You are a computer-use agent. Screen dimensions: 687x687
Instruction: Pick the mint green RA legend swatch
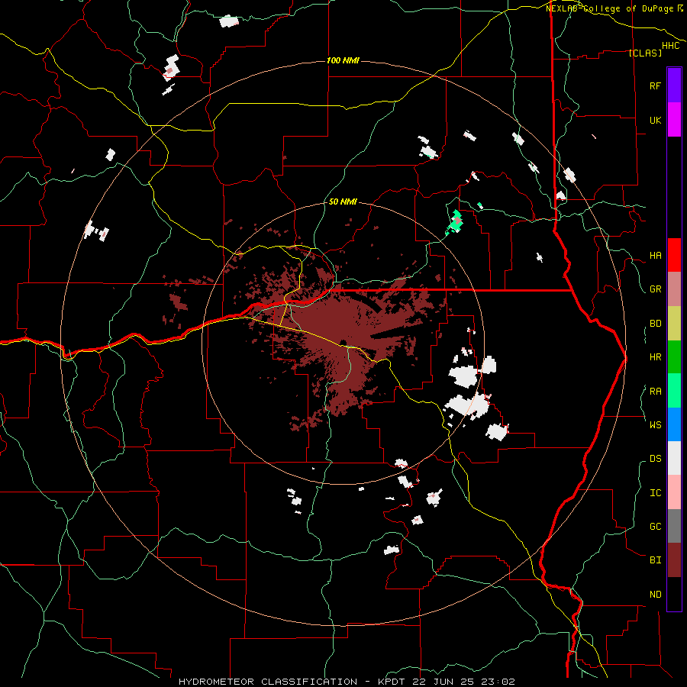[x=674, y=391]
